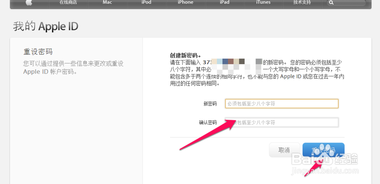380x184 pixels.
Task: Open the iPhone nav item
Action: click(x=185, y=2)
